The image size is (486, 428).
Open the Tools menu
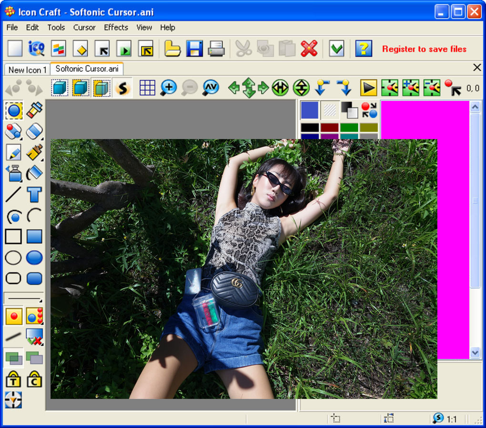(x=56, y=28)
